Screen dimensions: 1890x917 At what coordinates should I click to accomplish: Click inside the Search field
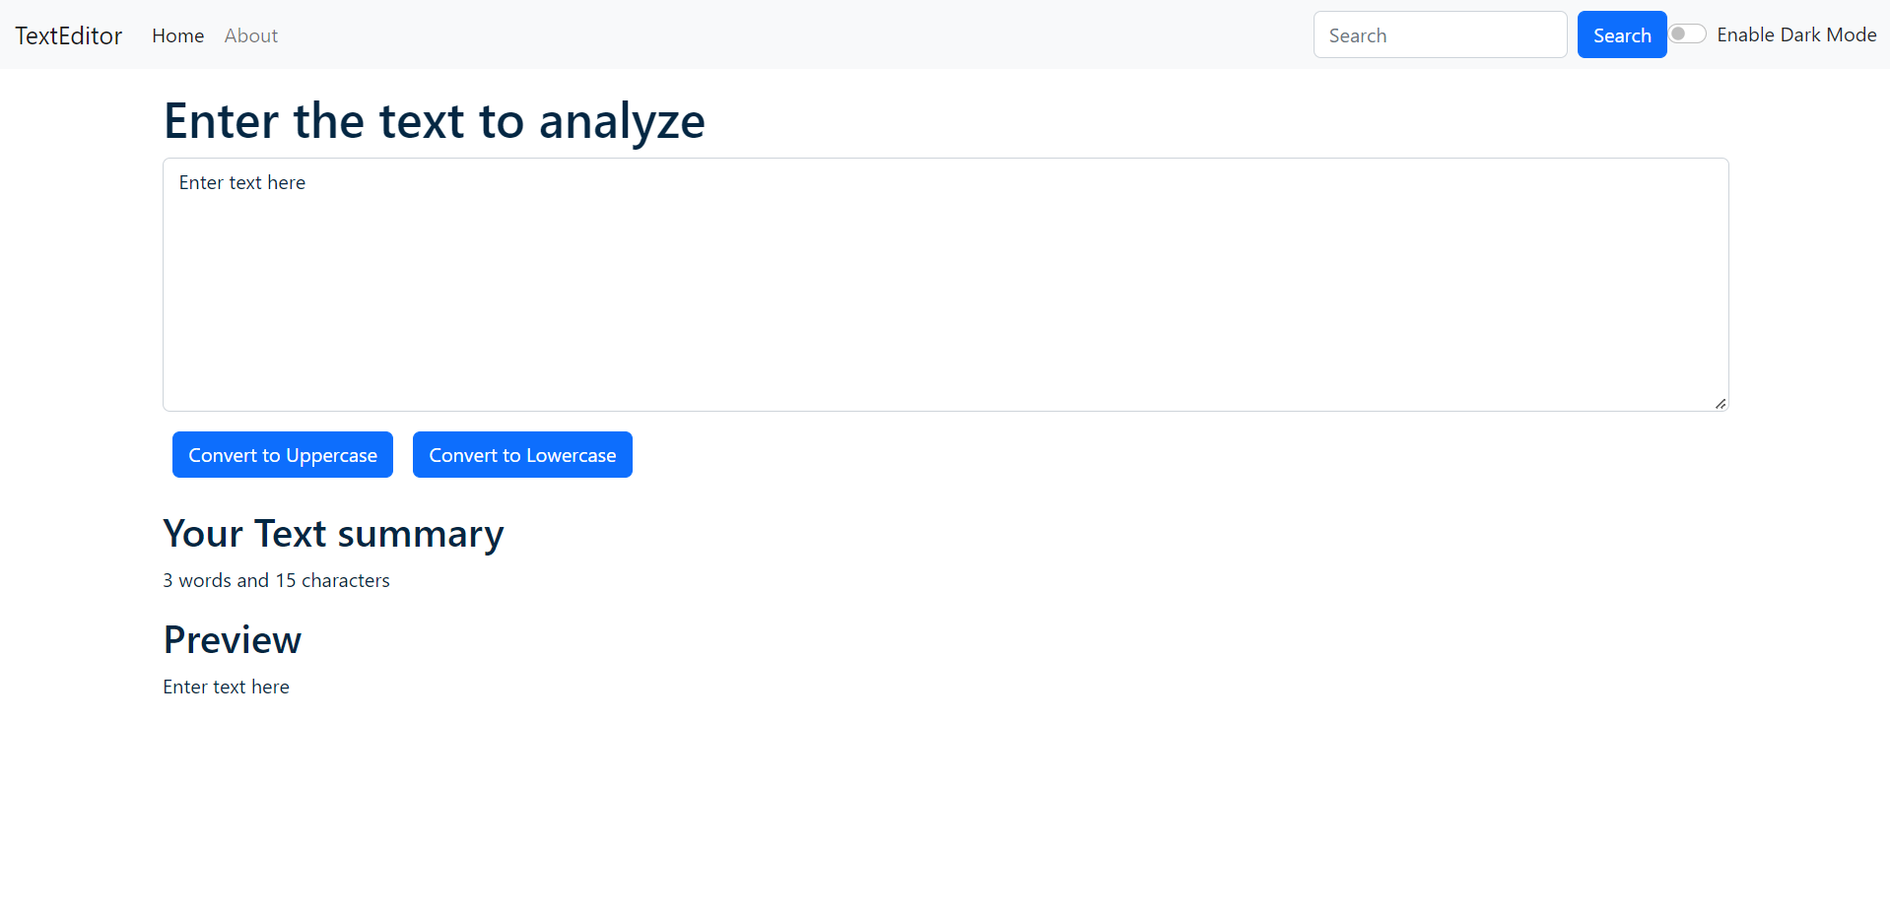(x=1440, y=34)
